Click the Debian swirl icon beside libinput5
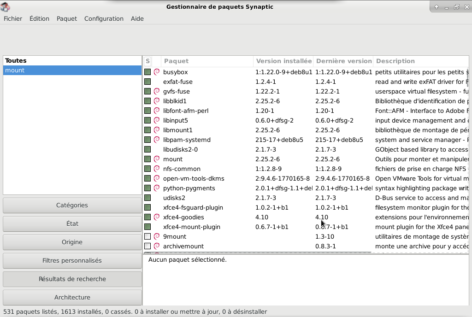 (157, 120)
